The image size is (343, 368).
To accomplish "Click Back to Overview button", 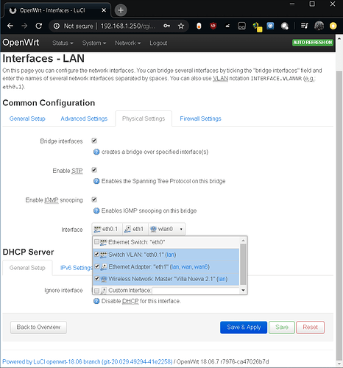I will (38, 328).
